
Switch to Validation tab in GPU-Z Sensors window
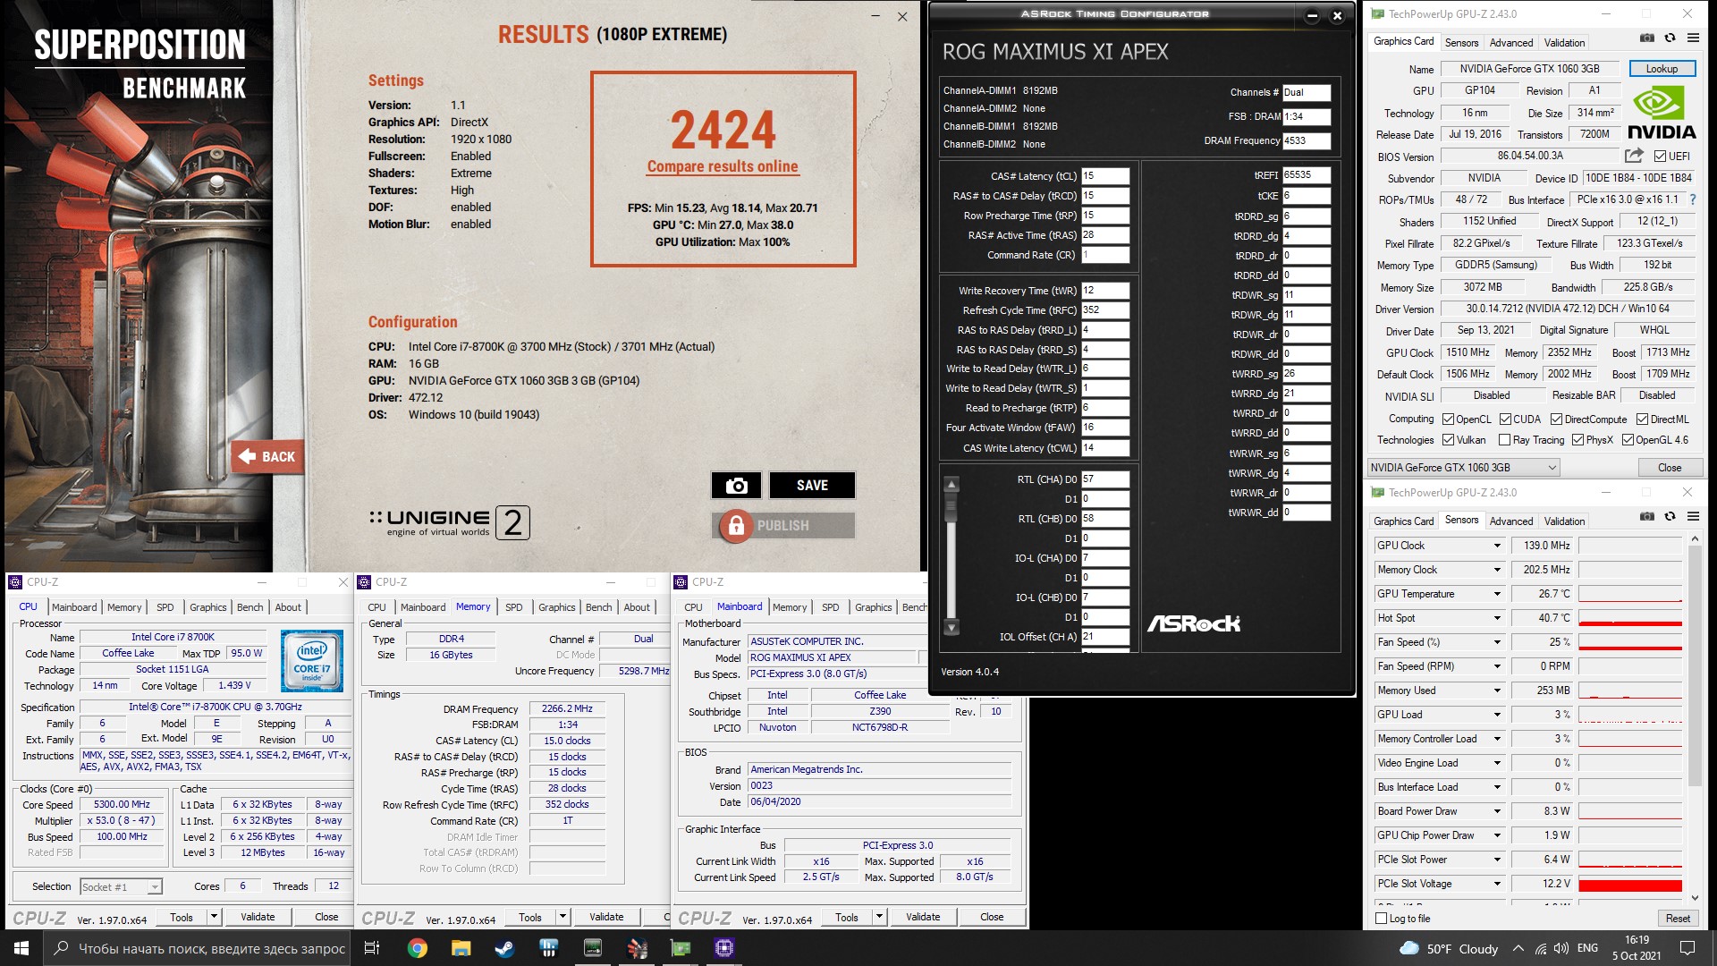coord(1564,521)
